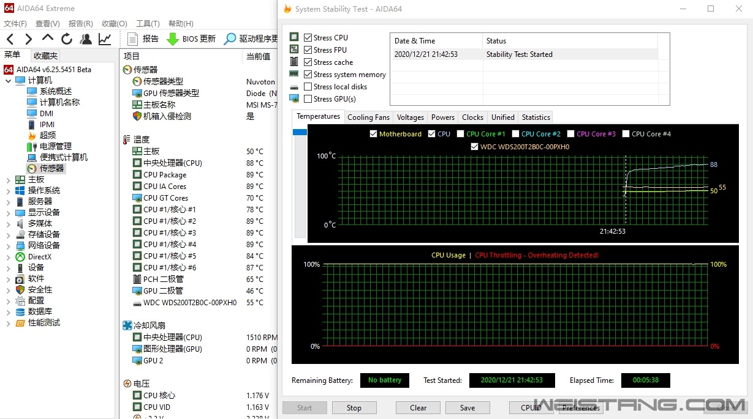Viewport: 753px width, 419px height.
Task: Hide the WDC WDS200T2B0C-00PXH0 graph line
Action: click(x=474, y=147)
